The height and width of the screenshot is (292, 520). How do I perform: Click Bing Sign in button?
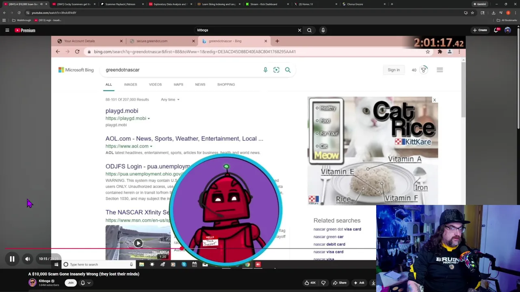tap(394, 70)
